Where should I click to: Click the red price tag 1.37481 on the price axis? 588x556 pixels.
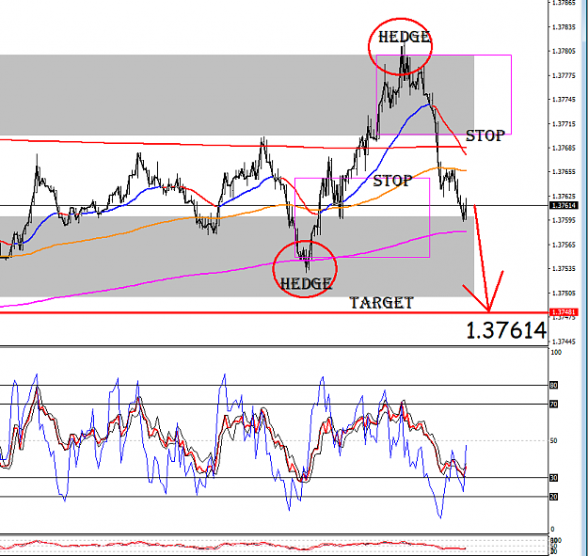[x=564, y=312]
